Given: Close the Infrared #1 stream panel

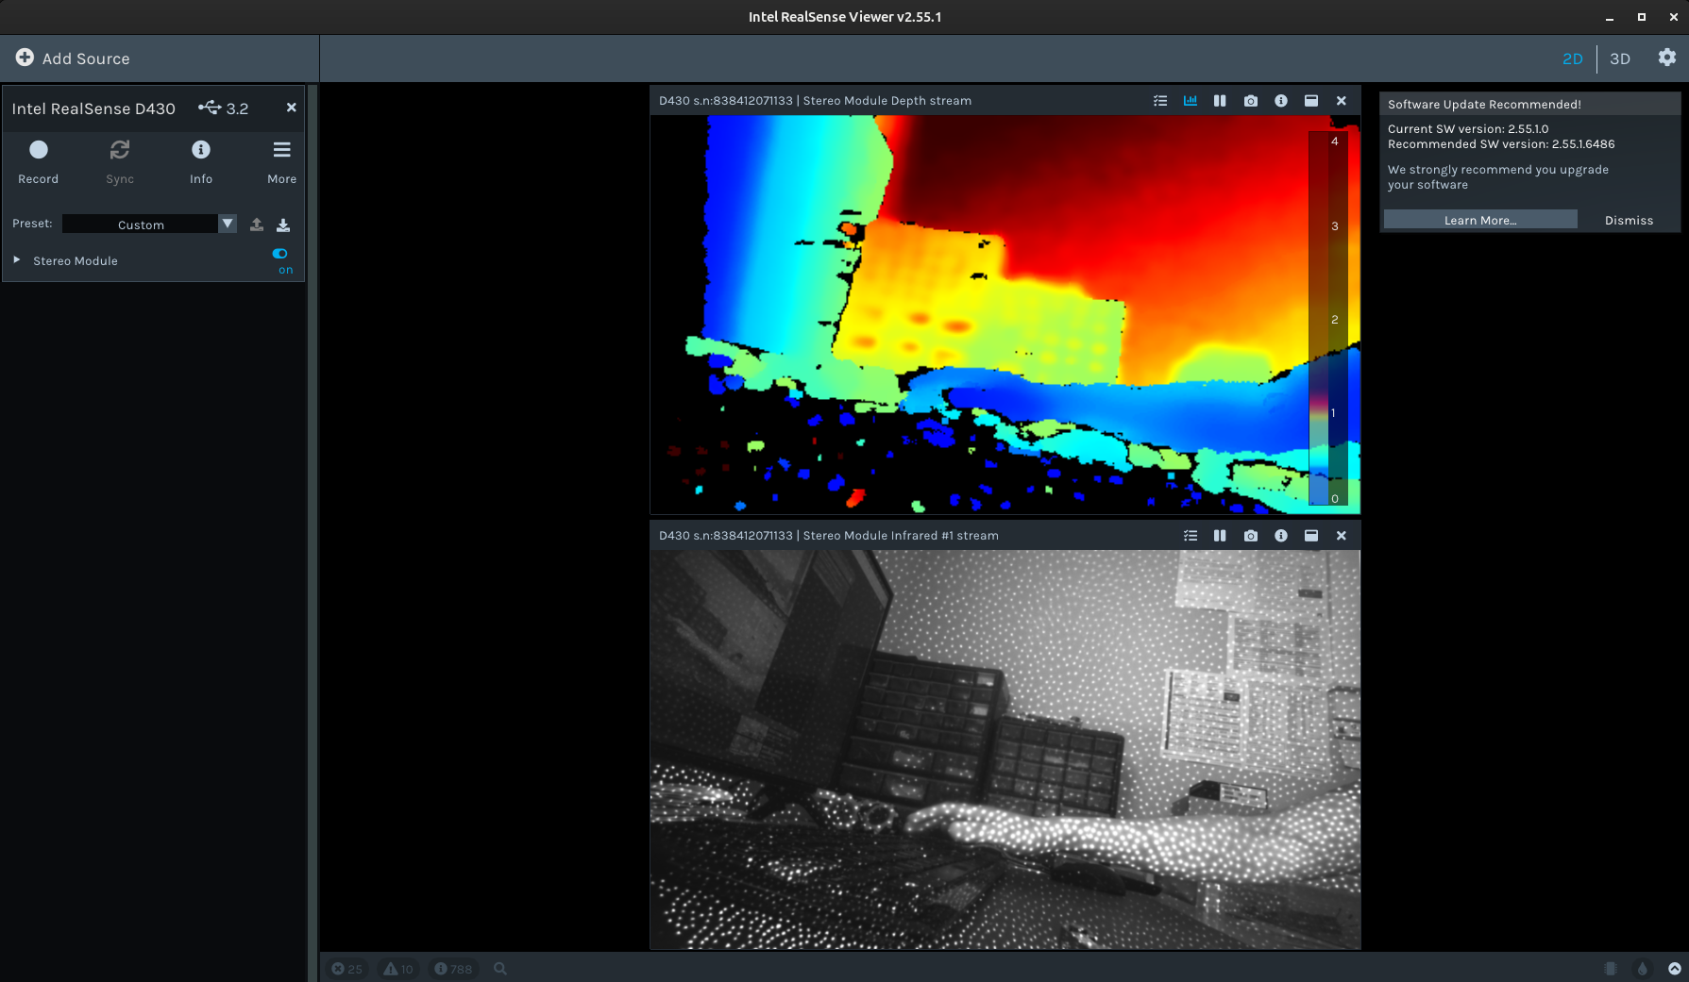Looking at the screenshot, I should point(1342,536).
